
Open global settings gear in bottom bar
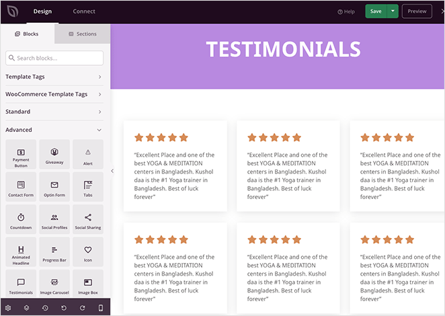click(x=8, y=308)
